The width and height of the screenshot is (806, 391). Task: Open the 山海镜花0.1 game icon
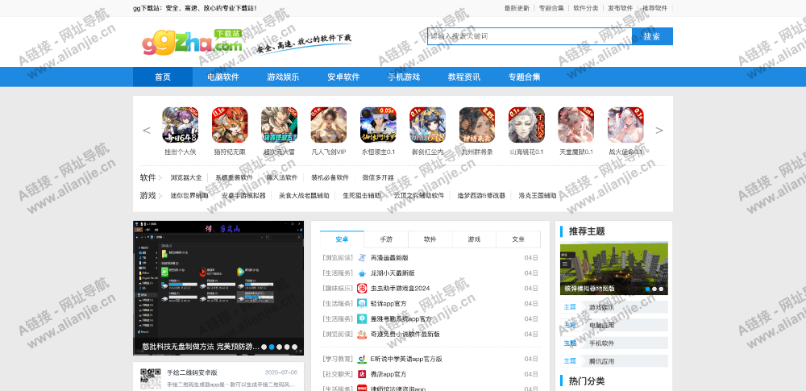pyautogui.click(x=527, y=124)
